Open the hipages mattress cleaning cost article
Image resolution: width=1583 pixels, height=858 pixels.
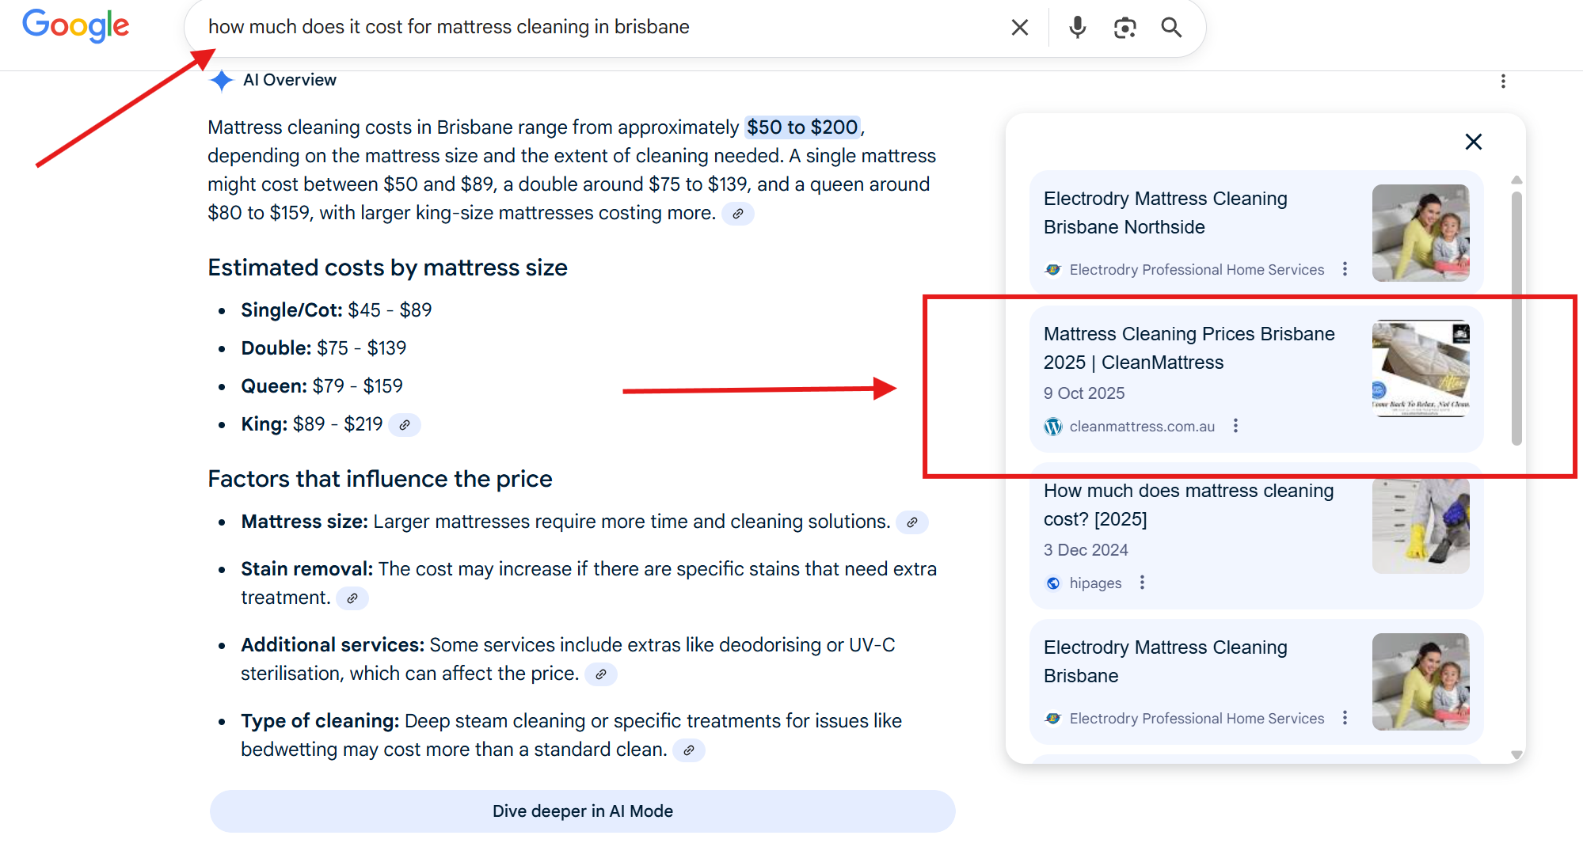click(1188, 505)
